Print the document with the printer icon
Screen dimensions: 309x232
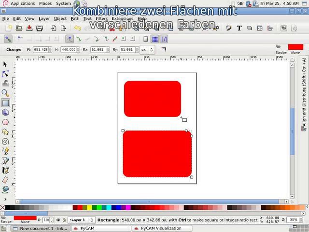click(x=40, y=28)
